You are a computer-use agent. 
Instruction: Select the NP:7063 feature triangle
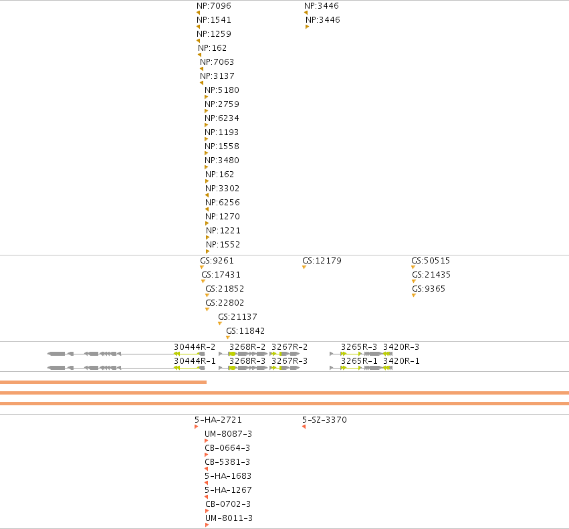[201, 69]
